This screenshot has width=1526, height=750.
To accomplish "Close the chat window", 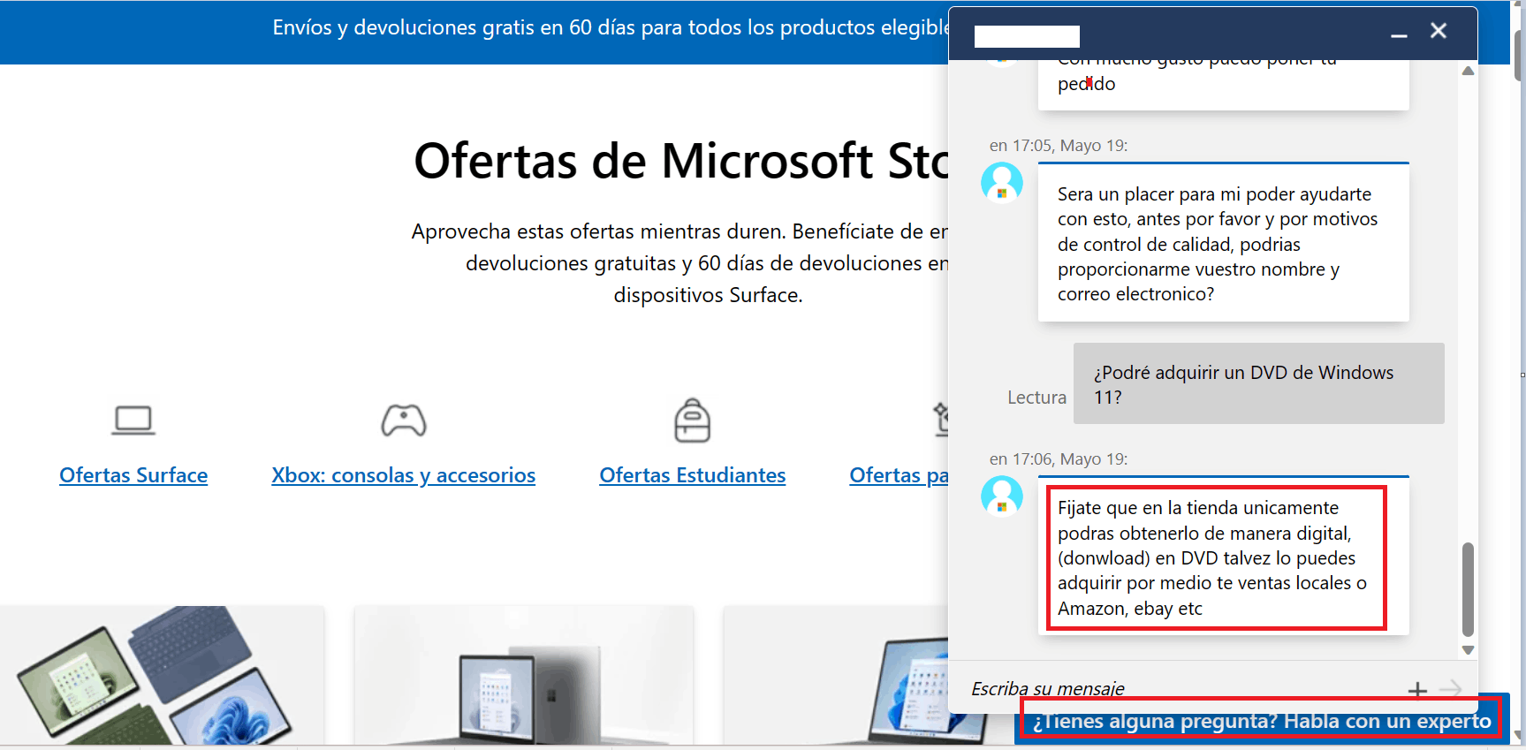I will pos(1439,31).
